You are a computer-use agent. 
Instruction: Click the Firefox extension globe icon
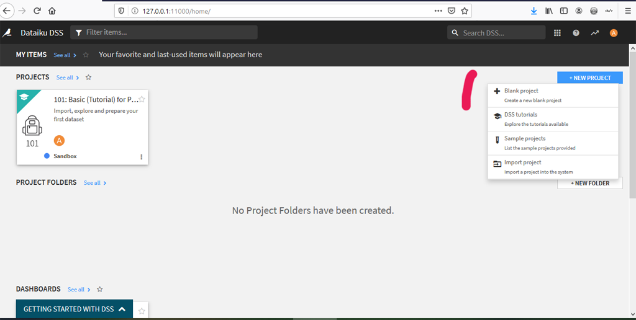(594, 11)
